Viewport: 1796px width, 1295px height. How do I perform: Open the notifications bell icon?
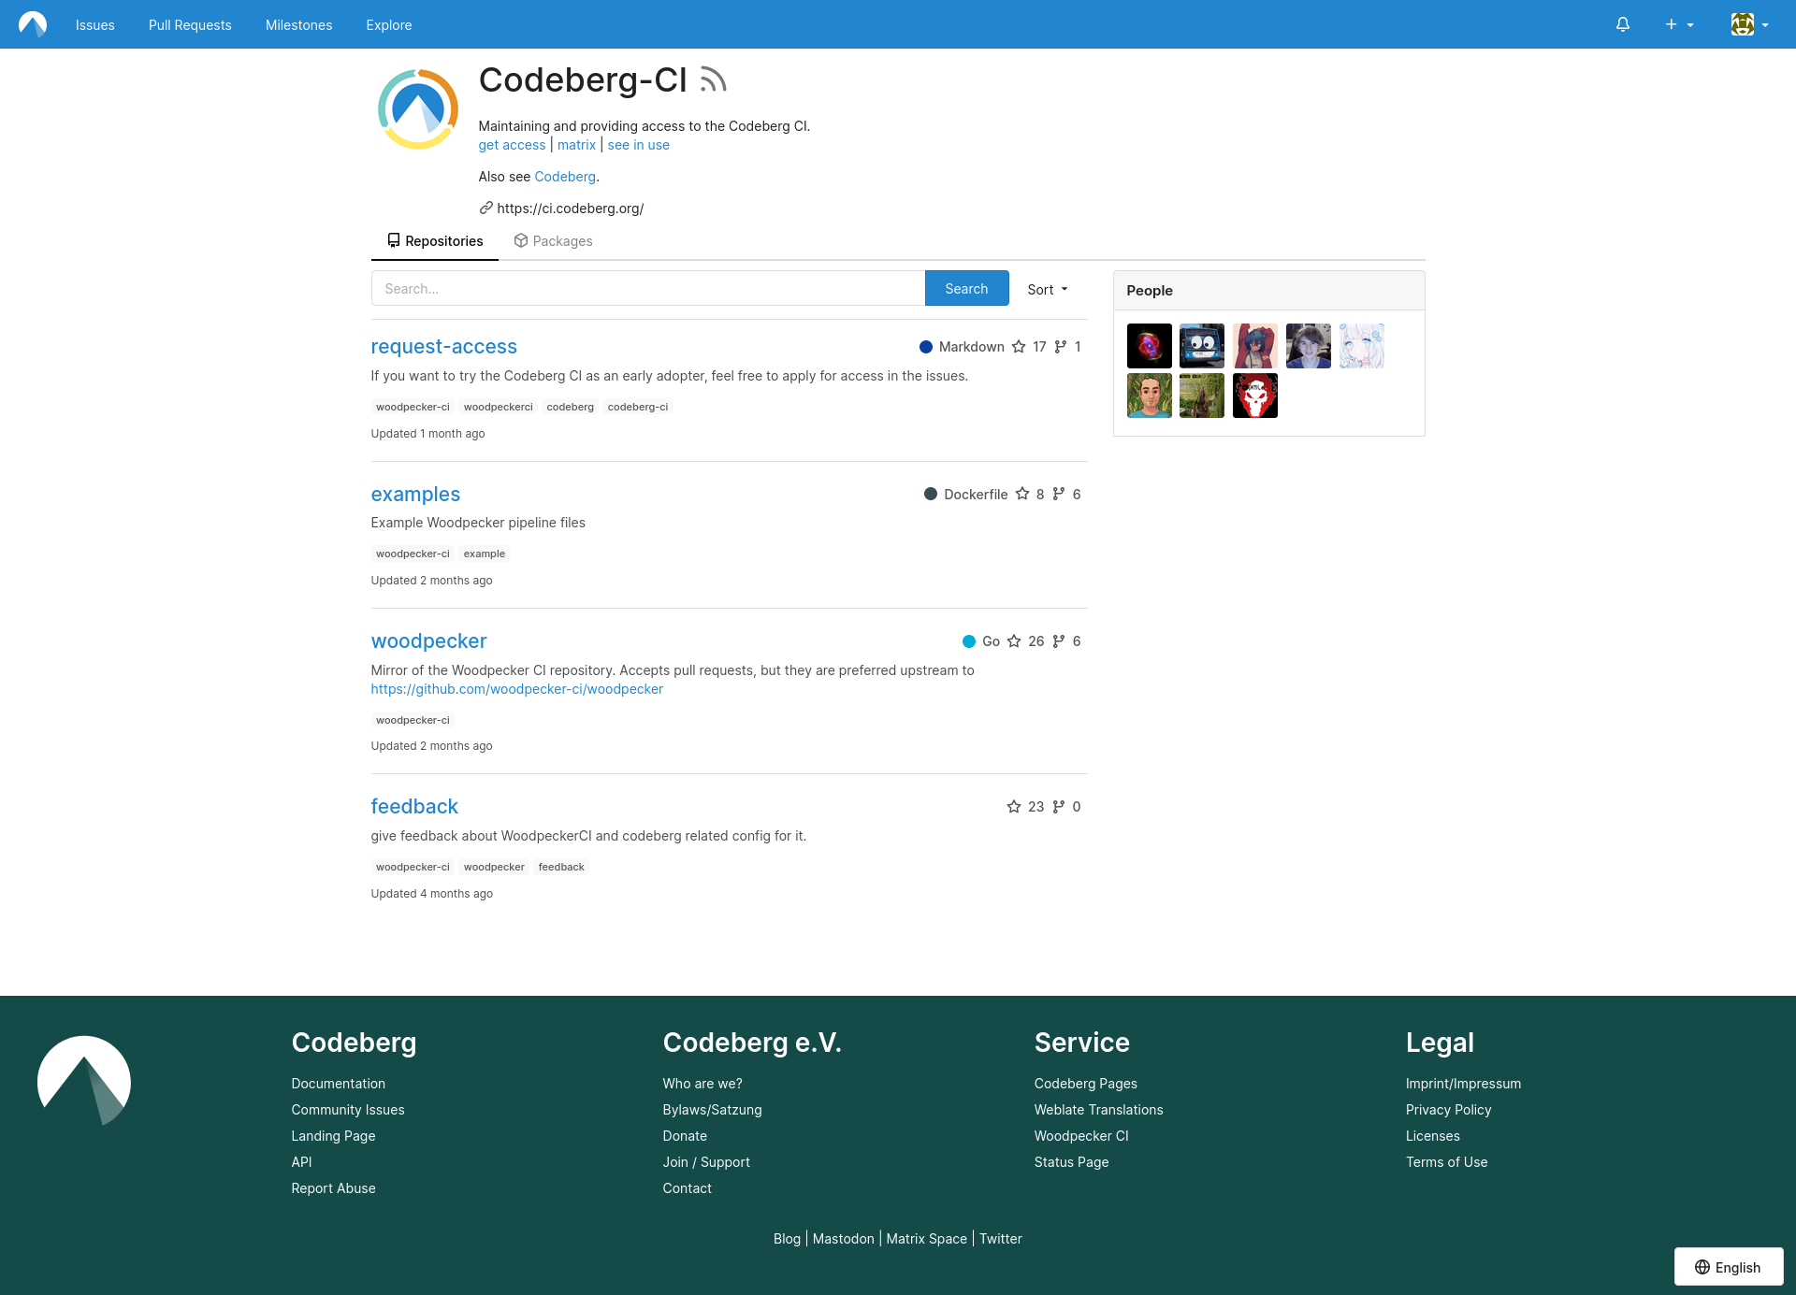1623,24
